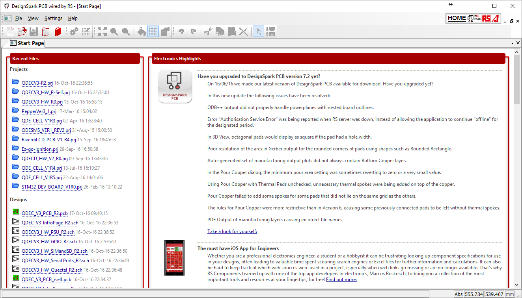
Task: Open the File menu
Action: (19, 19)
